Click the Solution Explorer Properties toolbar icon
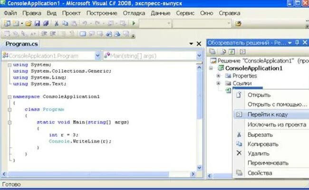Screen dimensions: 309x190 click(x=212, y=52)
